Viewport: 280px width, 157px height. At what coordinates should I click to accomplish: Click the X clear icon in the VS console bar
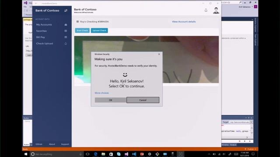point(240,141)
